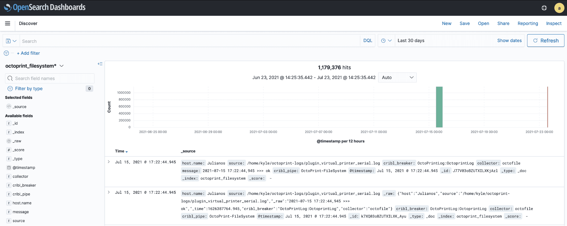This screenshot has height=226, width=567.
Task: Toggle Time column sort order
Action: point(126,151)
